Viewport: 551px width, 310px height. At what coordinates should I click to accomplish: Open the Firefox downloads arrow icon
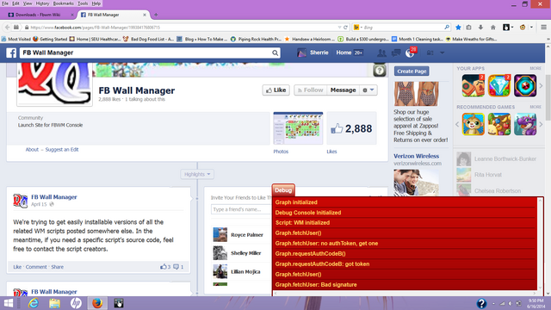480,27
